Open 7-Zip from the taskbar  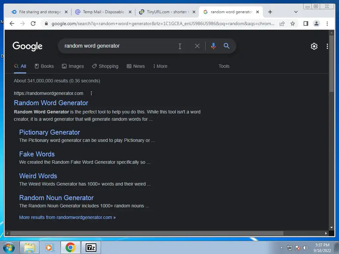pyautogui.click(x=91, y=247)
